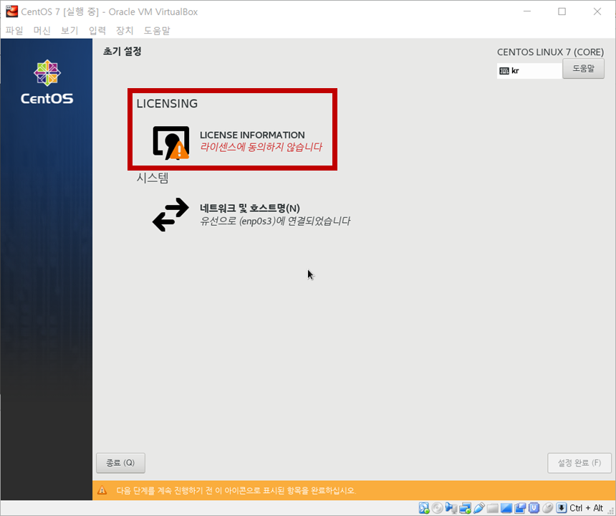Click shared folders status icon
This screenshot has height=516, width=616.
pos(493,507)
